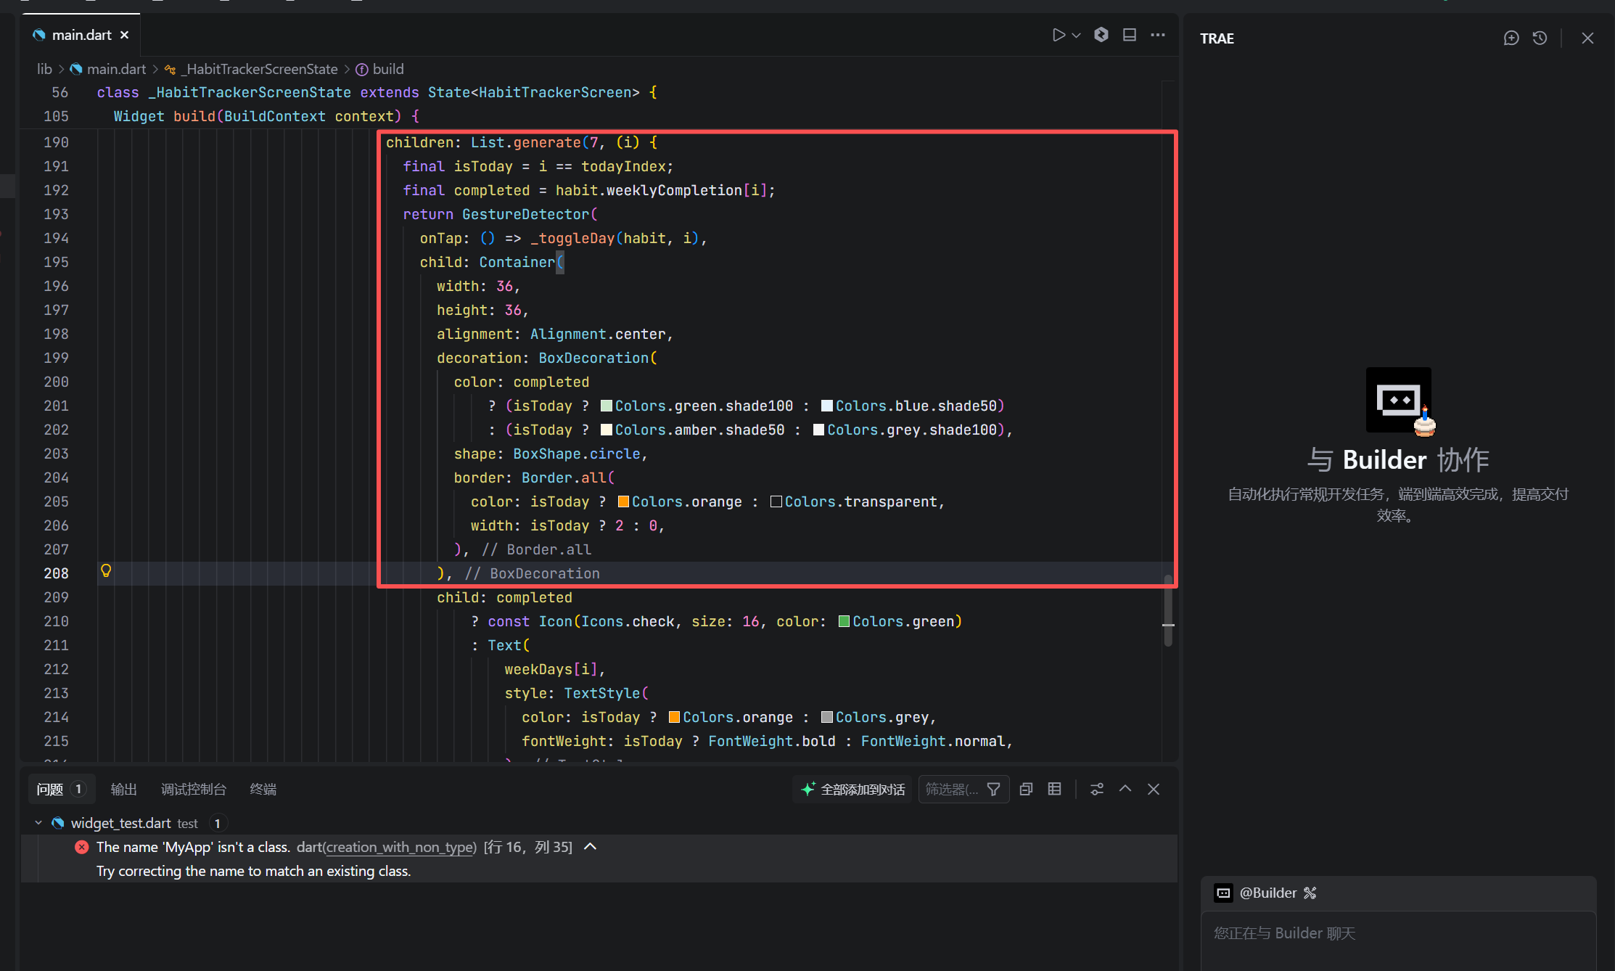1615x971 pixels.
Task: Collapse the MyApp error details chevron
Action: pyautogui.click(x=591, y=847)
